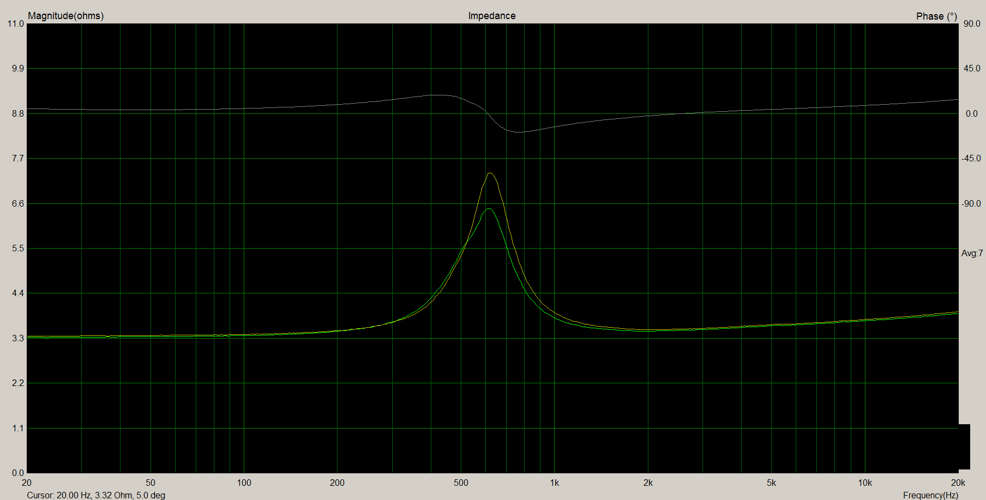
Task: Click the 8.8 magnitude axis value
Action: pyautogui.click(x=18, y=113)
